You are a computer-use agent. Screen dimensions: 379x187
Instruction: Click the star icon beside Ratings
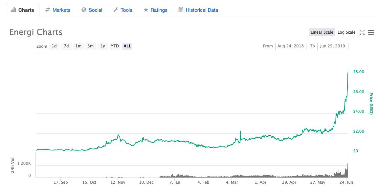146,9
